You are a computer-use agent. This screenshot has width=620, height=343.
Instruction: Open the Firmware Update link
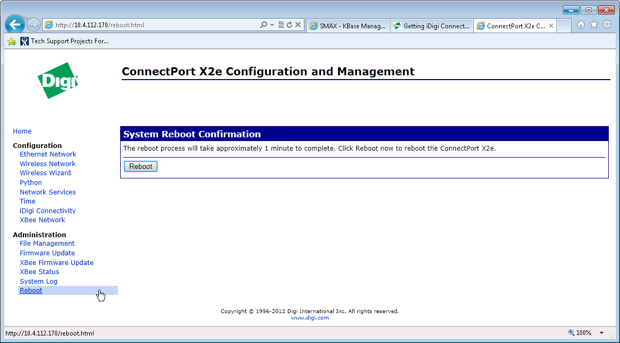click(47, 253)
